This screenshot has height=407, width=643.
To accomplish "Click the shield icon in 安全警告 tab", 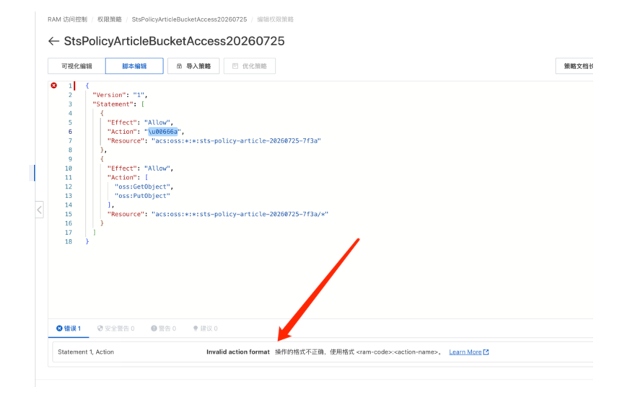I will click(x=100, y=328).
